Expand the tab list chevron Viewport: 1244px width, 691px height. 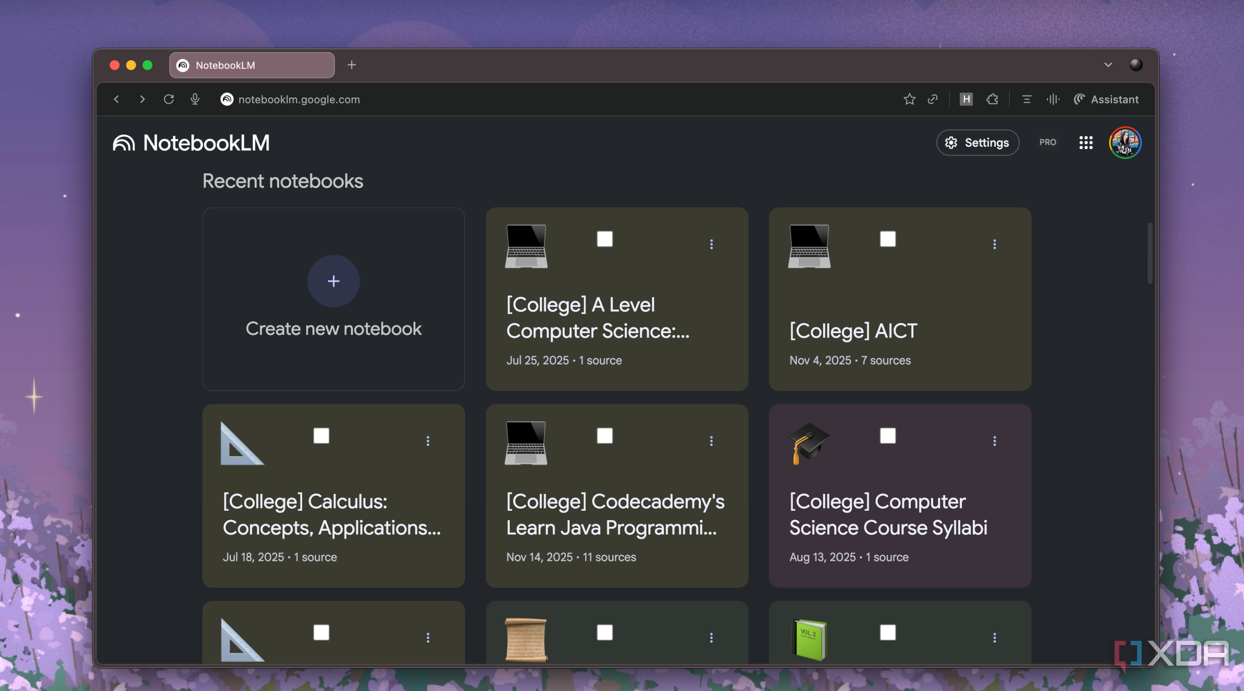click(x=1108, y=65)
